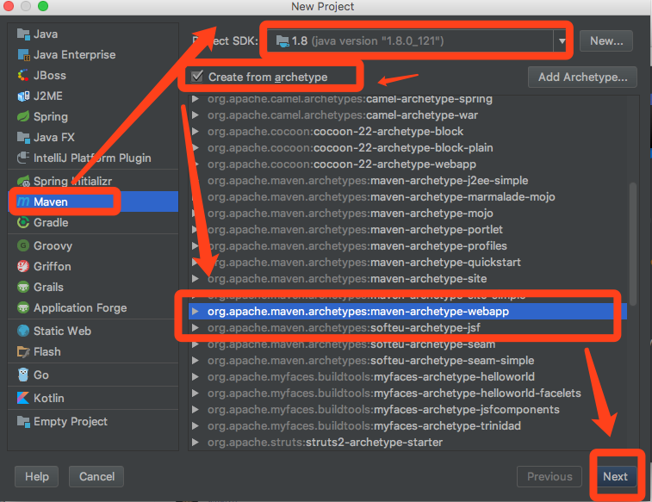Open the Project SDK dropdown arrow
The image size is (652, 502).
tap(562, 41)
